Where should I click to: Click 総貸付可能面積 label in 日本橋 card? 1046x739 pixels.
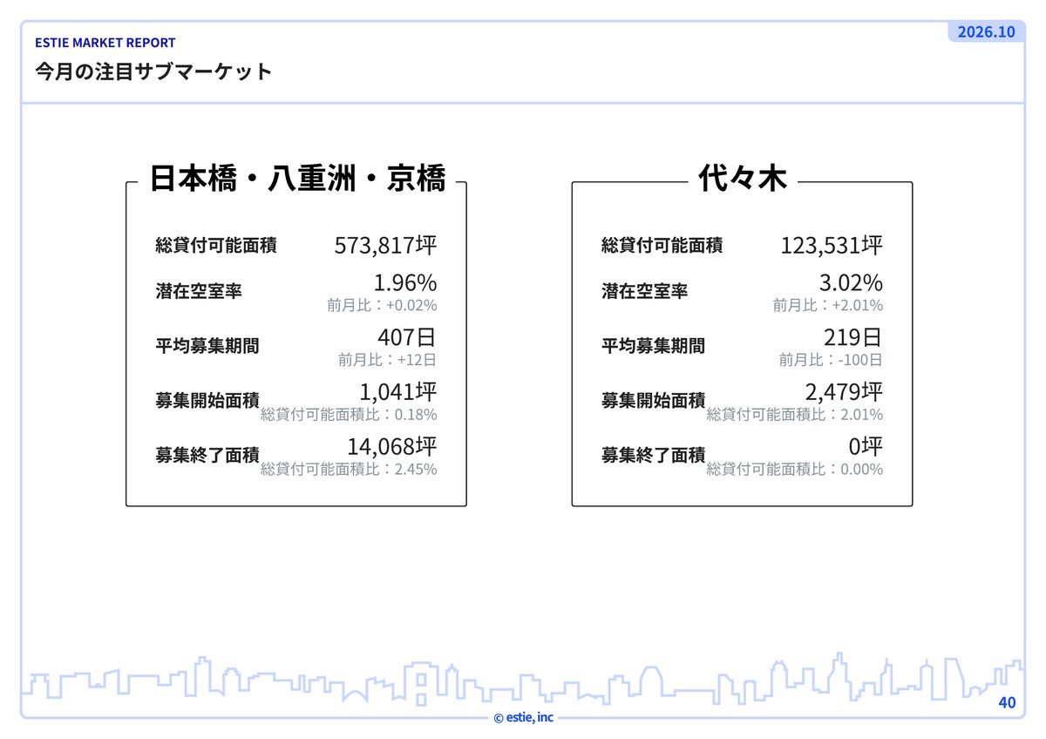[x=216, y=246]
